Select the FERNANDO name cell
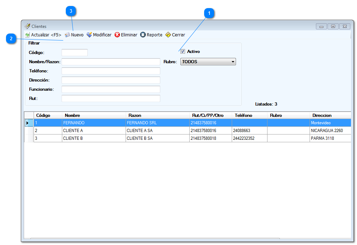This screenshot has height=245, width=357. pos(94,123)
